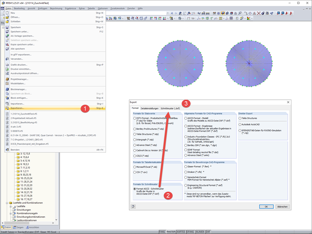Click the navigator scroll-down arrow
Image resolution: width=312 pixels, height=234 pixels.
tap(56, 220)
